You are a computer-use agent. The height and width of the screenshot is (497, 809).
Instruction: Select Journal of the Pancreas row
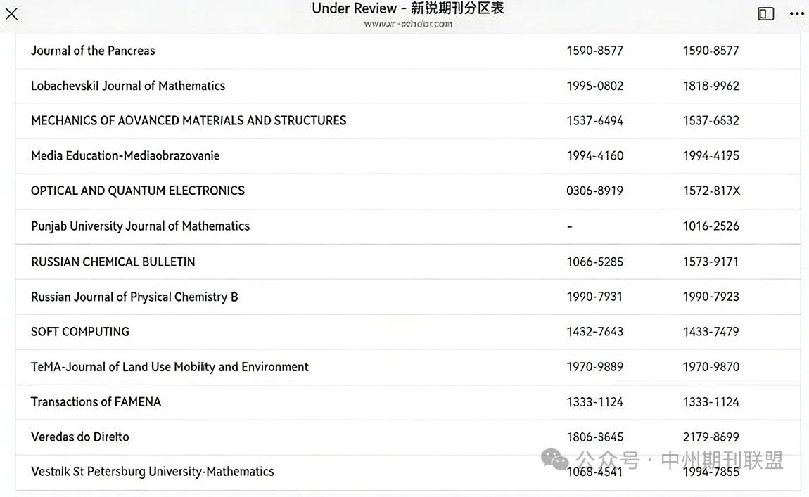[x=92, y=51]
